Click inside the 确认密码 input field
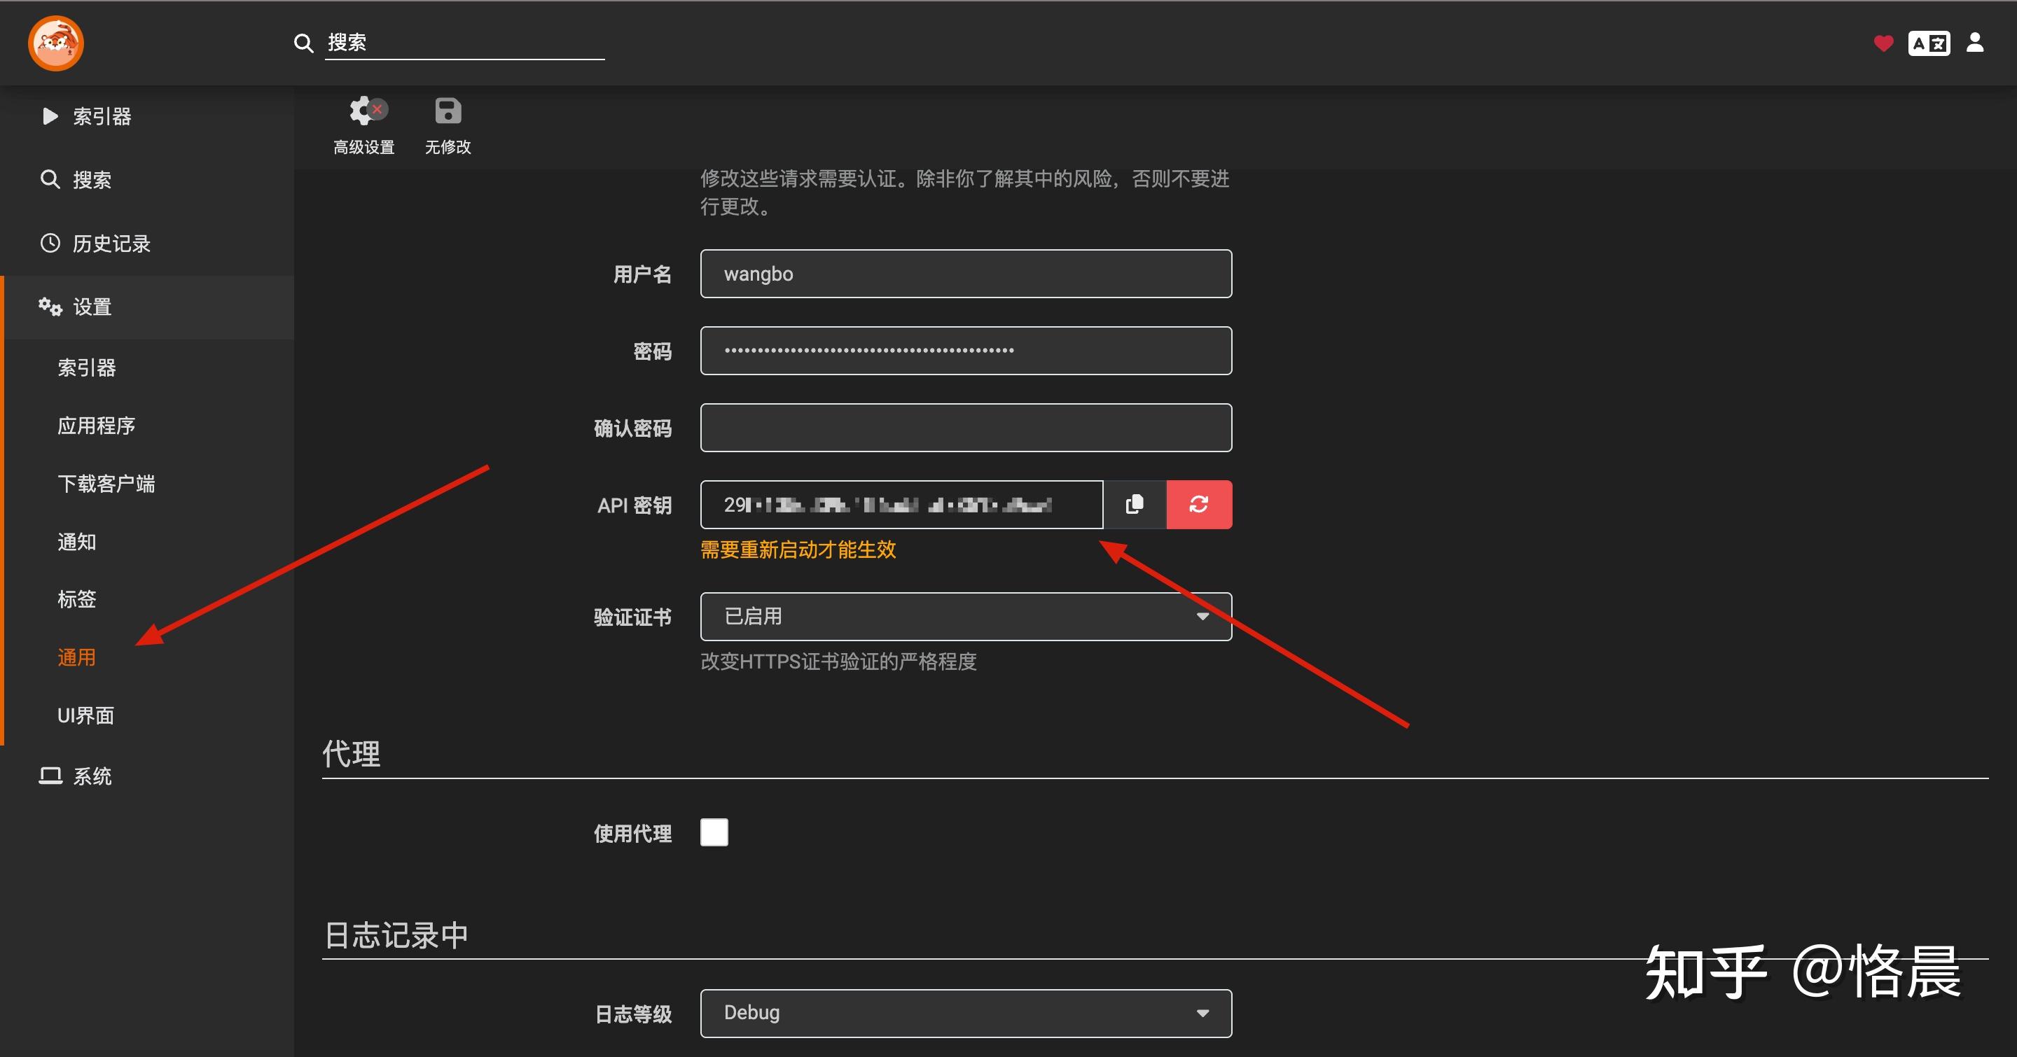 (966, 427)
